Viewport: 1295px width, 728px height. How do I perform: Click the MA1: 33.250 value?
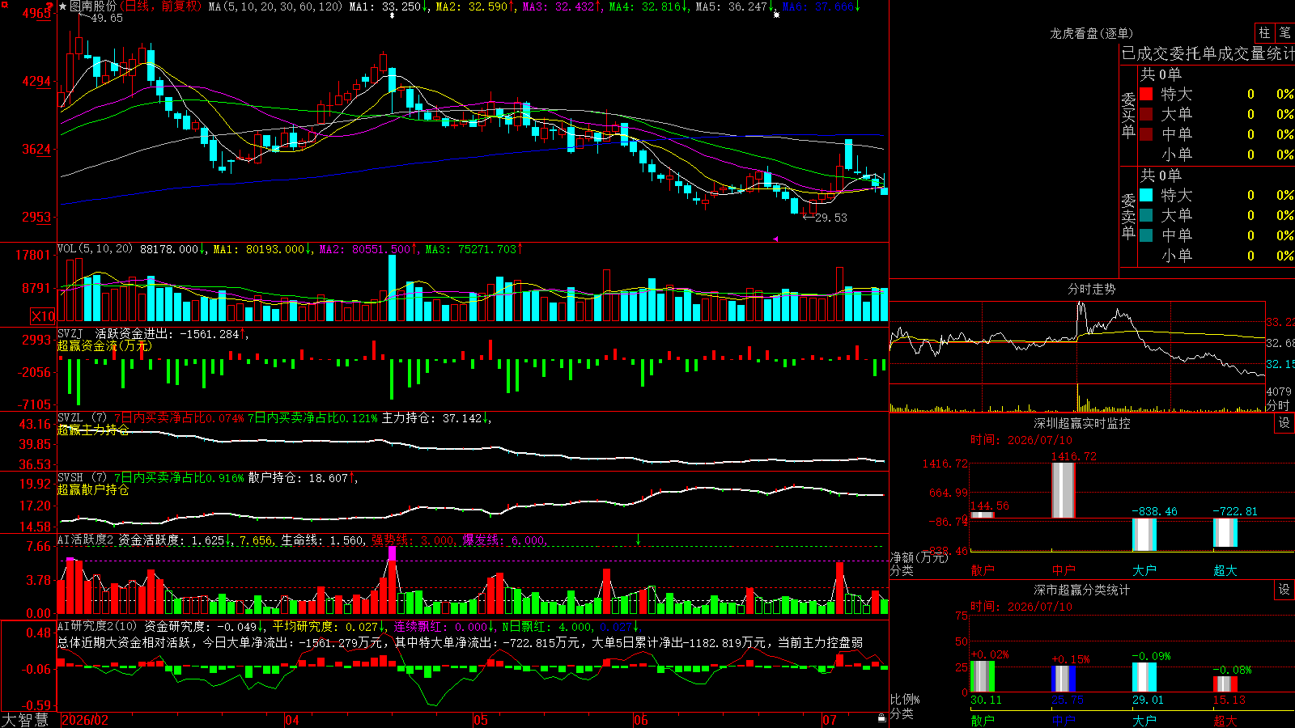pos(385,6)
